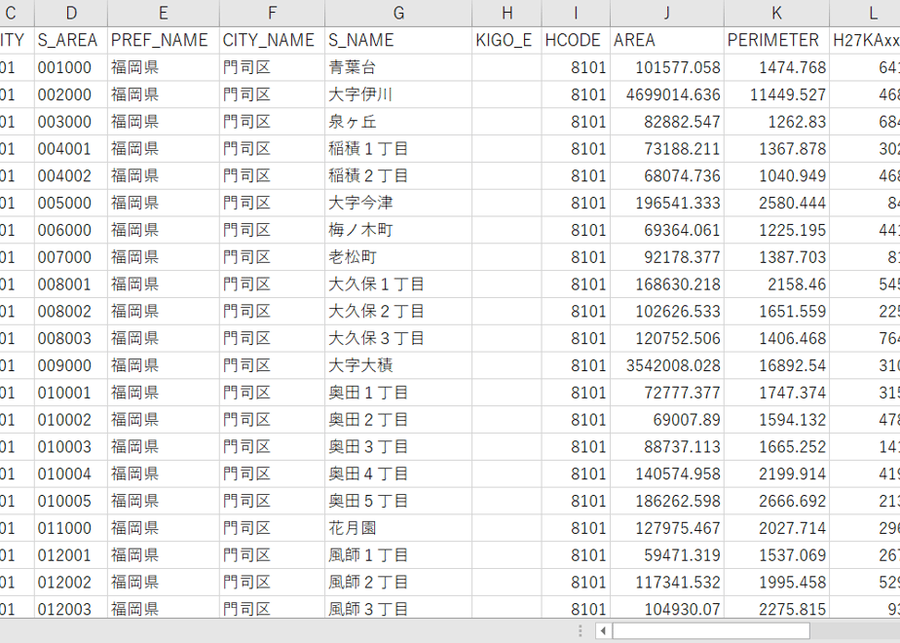The image size is (900, 643).
Task: Click the KIGO_E header cell
Action: click(x=506, y=40)
